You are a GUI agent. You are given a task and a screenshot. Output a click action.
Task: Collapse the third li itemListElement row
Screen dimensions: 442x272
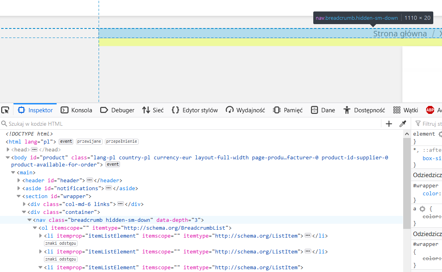(40, 267)
